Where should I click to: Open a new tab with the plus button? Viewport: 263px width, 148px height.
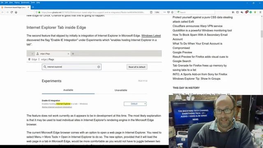tap(33, 7)
